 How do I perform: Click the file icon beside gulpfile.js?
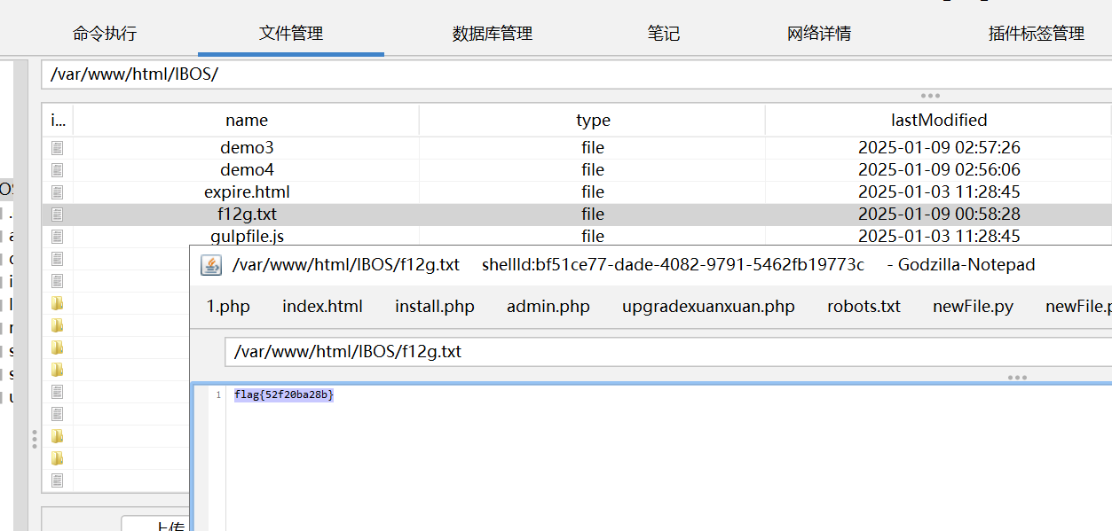(x=58, y=236)
